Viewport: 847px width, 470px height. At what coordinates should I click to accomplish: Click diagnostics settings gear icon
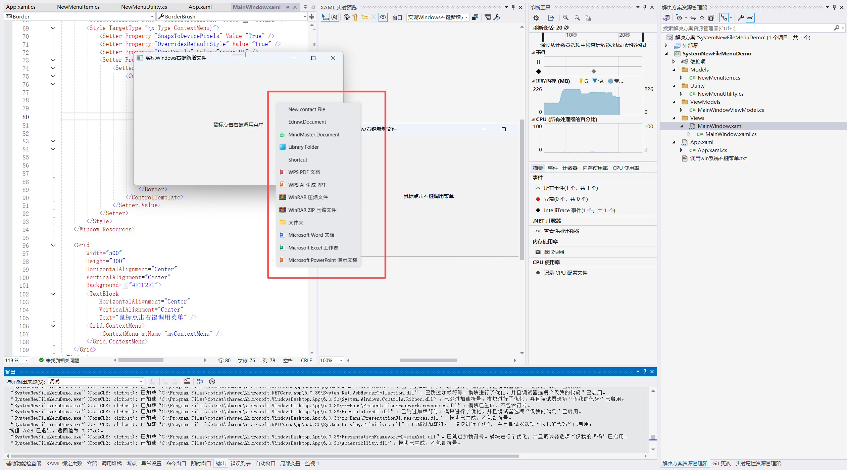click(536, 18)
